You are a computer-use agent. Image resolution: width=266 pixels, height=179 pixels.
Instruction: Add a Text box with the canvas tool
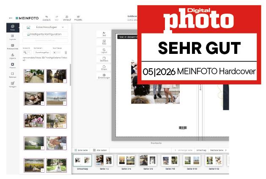[x=104, y=34]
